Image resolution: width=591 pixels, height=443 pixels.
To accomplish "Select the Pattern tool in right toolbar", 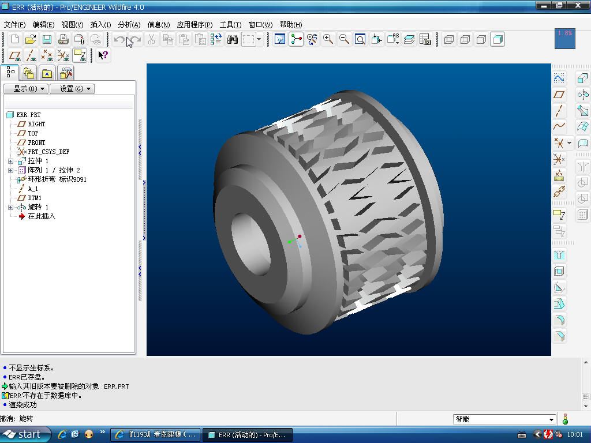I will (x=582, y=215).
